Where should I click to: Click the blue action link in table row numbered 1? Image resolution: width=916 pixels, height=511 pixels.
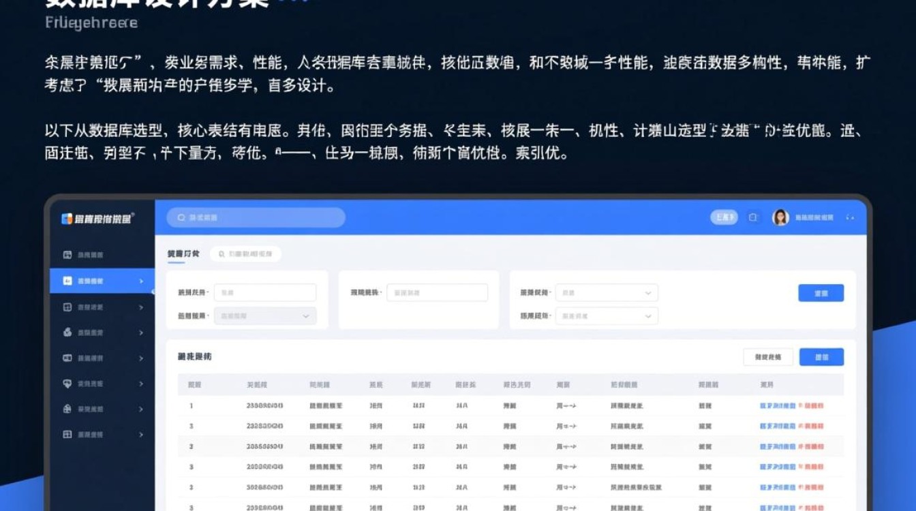[x=778, y=405]
